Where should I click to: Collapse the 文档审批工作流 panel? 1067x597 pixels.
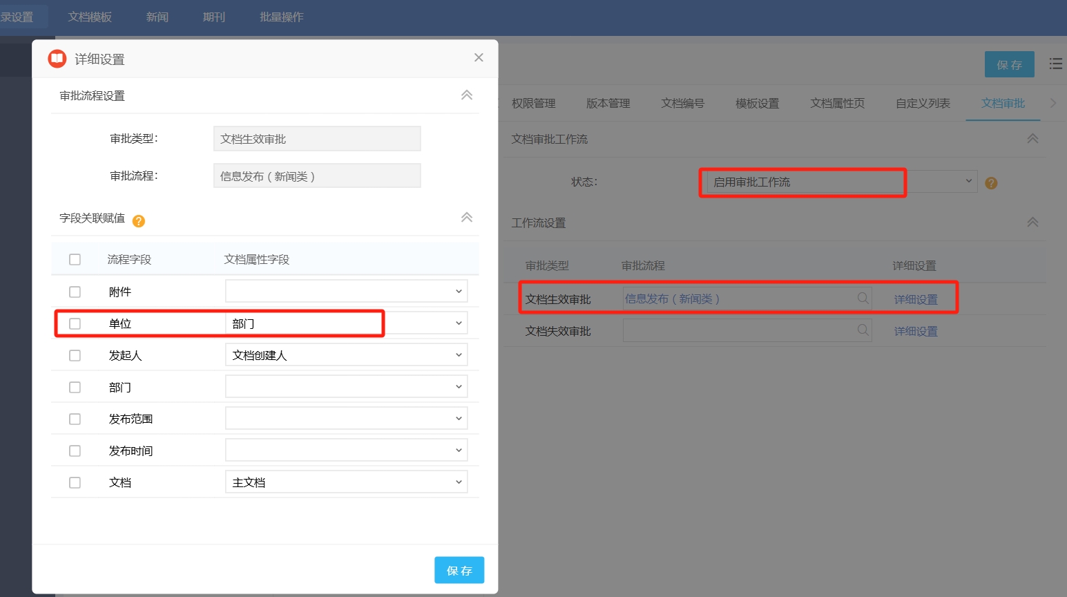click(1032, 139)
